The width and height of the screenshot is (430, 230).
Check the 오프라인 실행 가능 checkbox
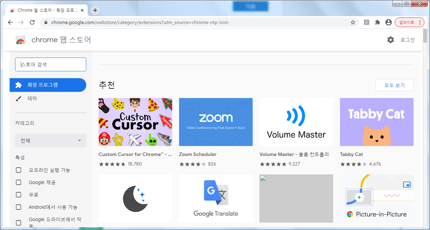click(x=18, y=170)
